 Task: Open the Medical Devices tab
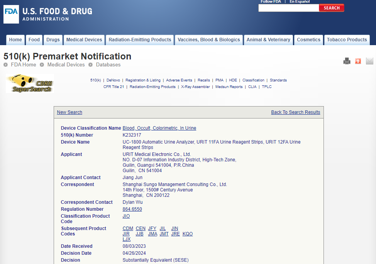[84, 40]
